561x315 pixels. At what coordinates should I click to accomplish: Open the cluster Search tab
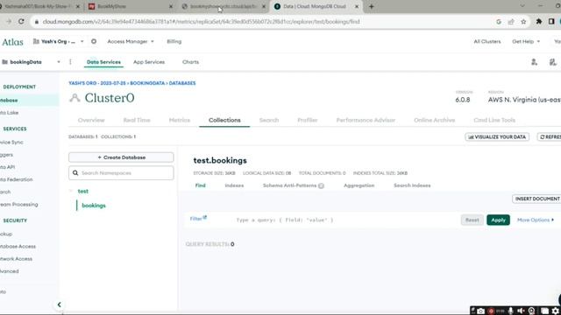269,120
